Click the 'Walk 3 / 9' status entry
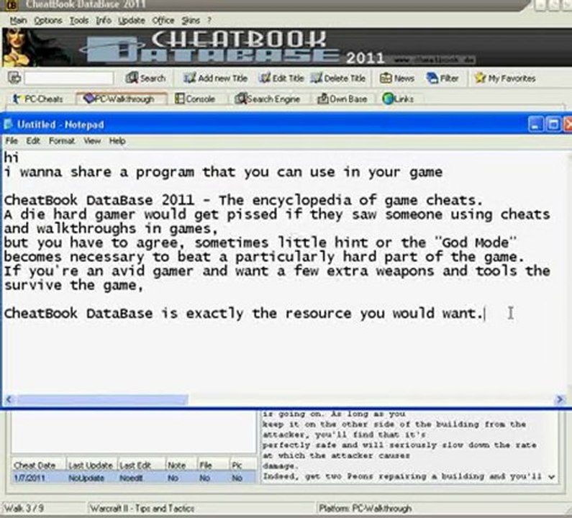 pyautogui.click(x=24, y=508)
